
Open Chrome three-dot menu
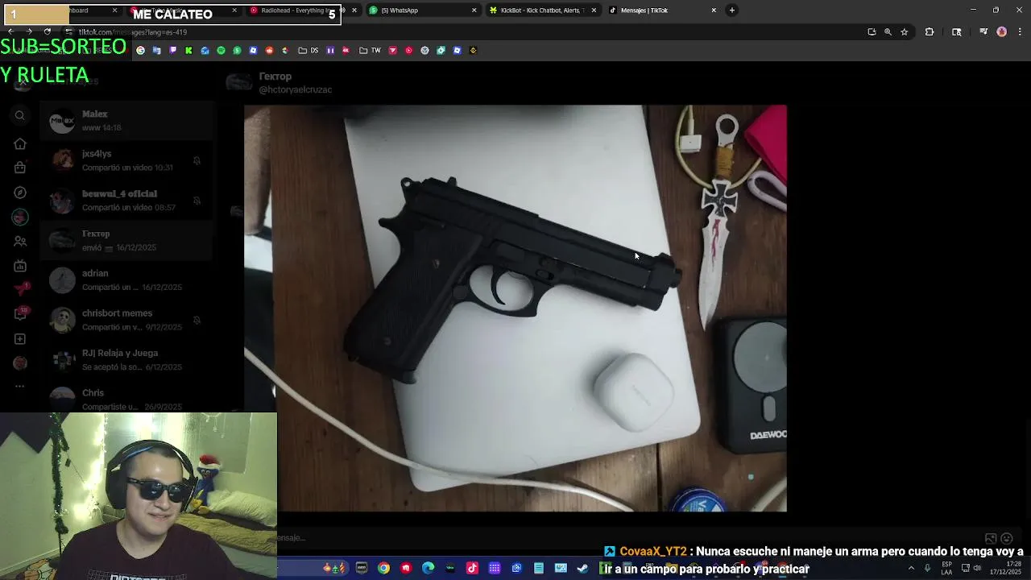click(x=1019, y=32)
